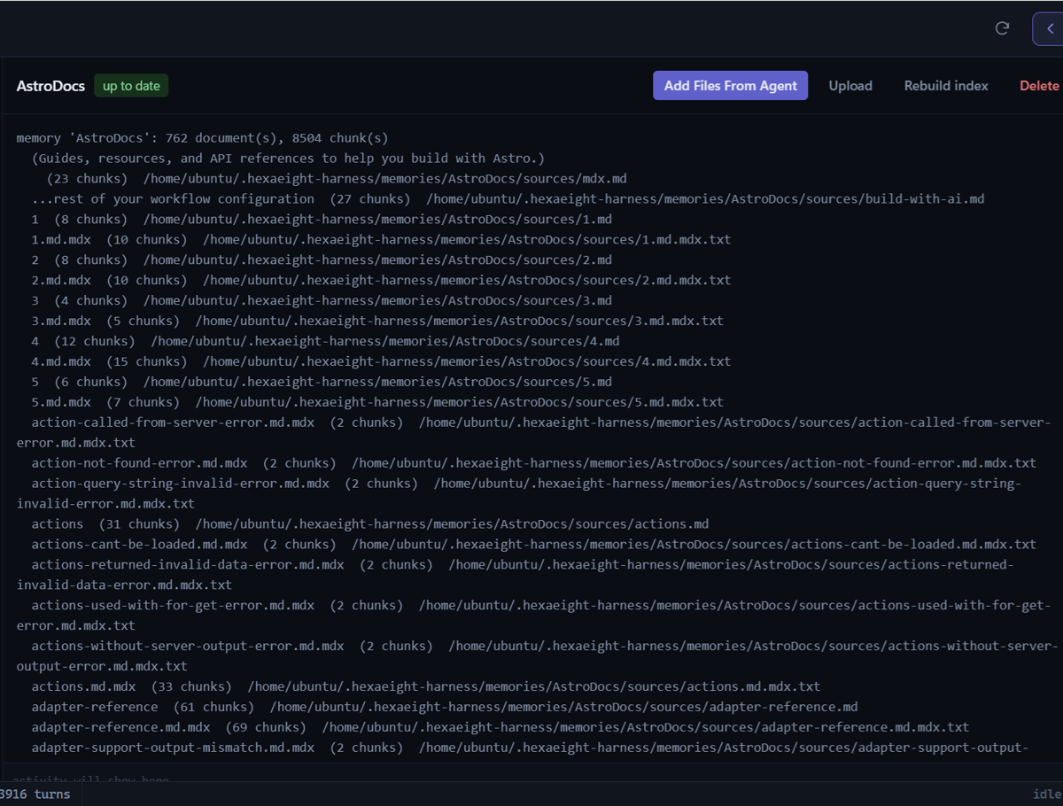The image size is (1063, 806).
Task: Select the actions-returned-invalid-data-error.md.mdx row
Action: pos(515,576)
